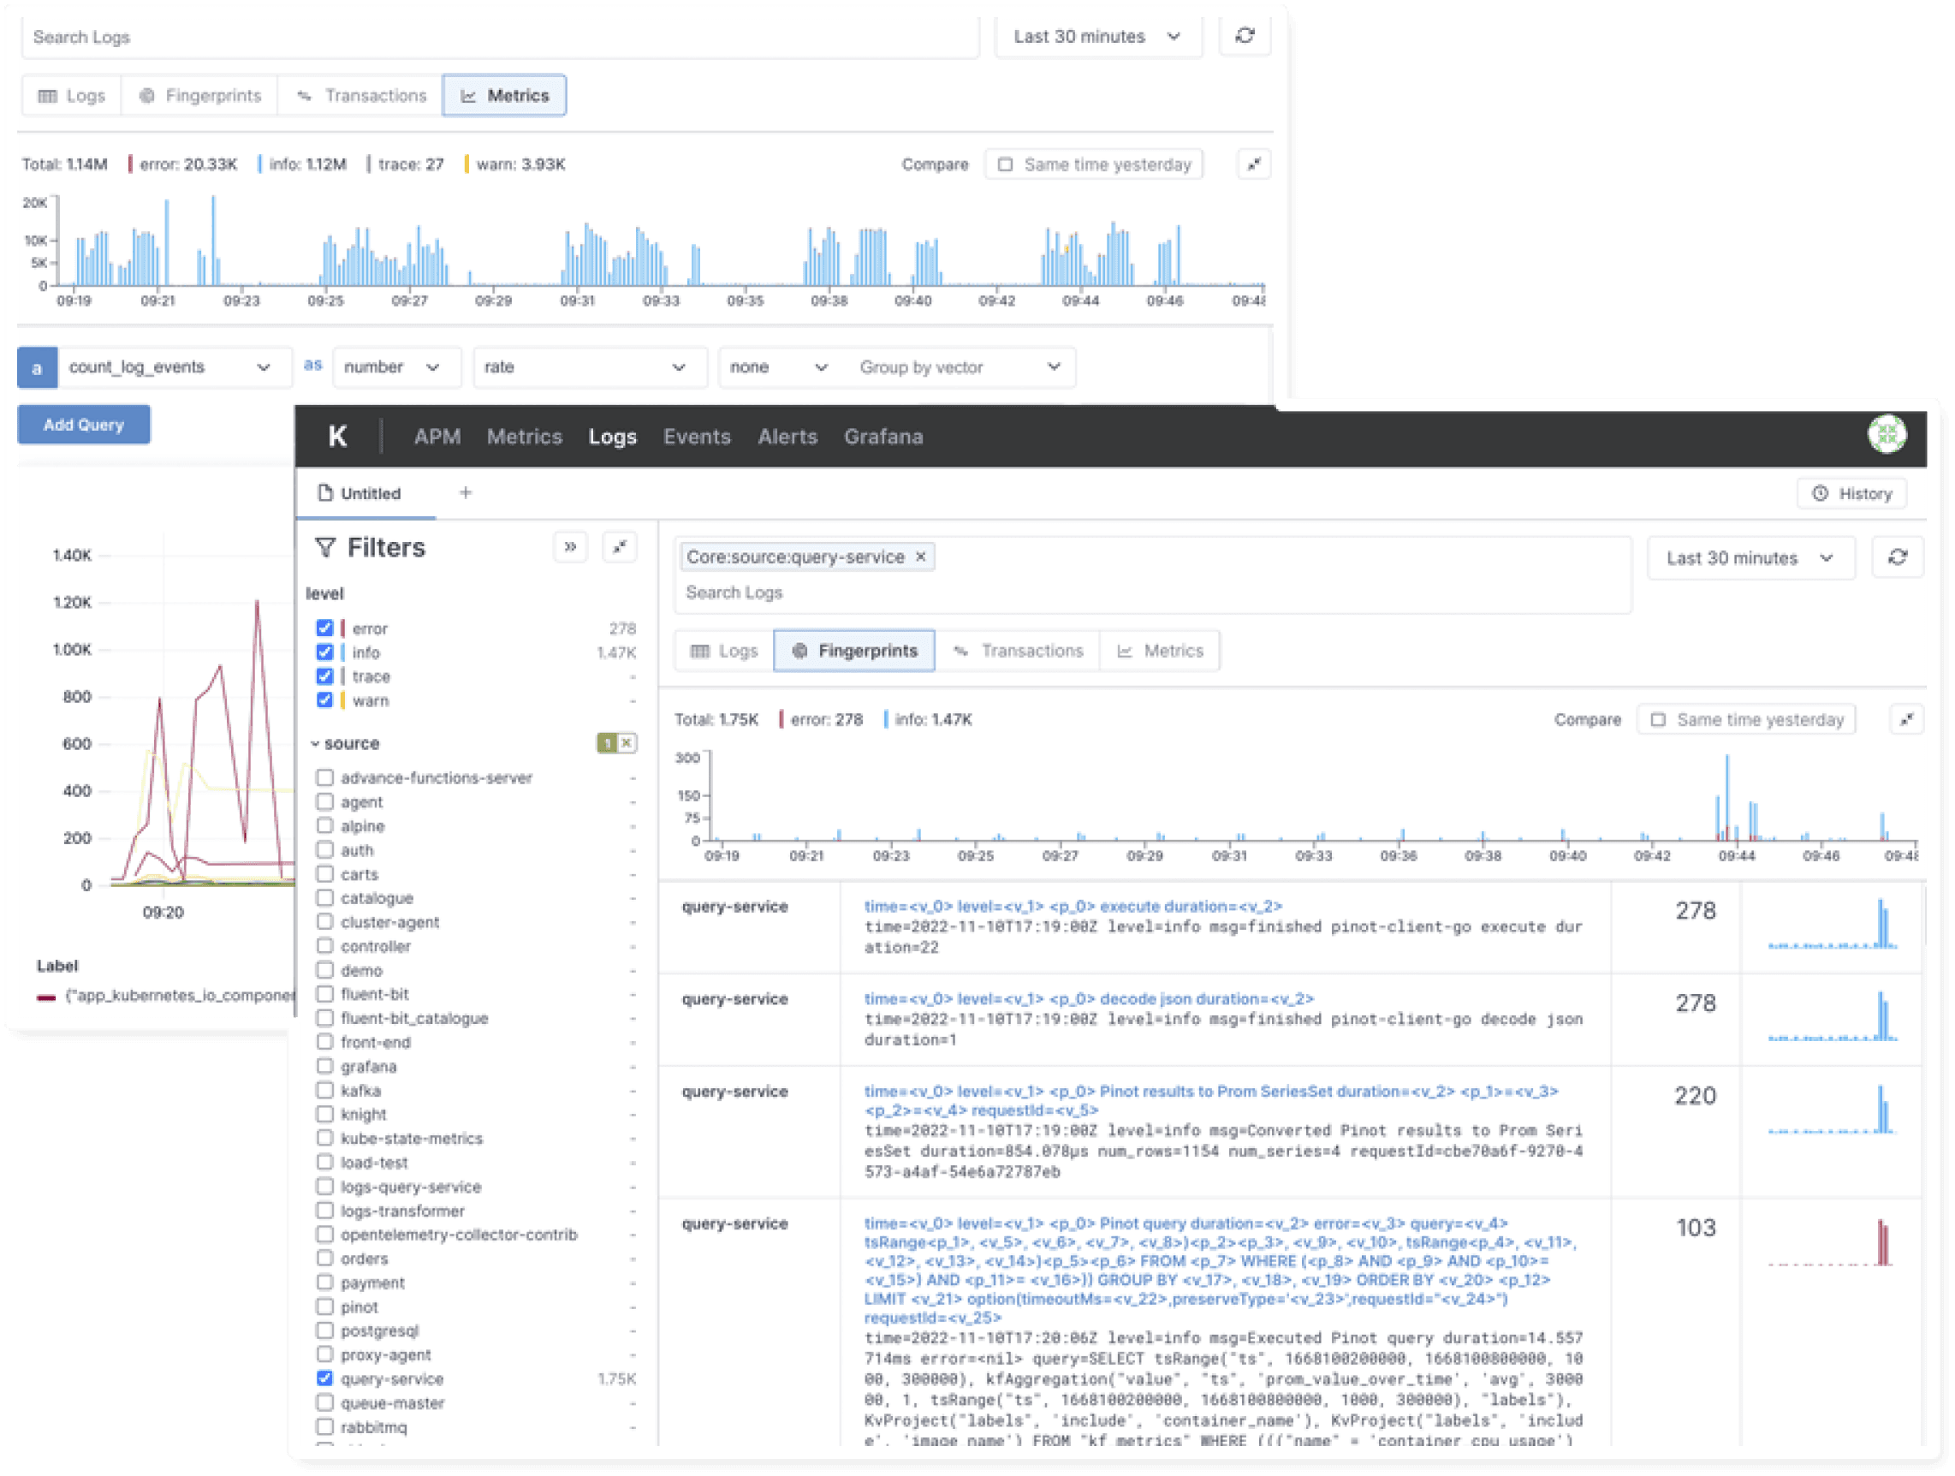Click the expand icon next to Filters collapse button
Screen dimensions: 1955x1476
click(x=620, y=547)
